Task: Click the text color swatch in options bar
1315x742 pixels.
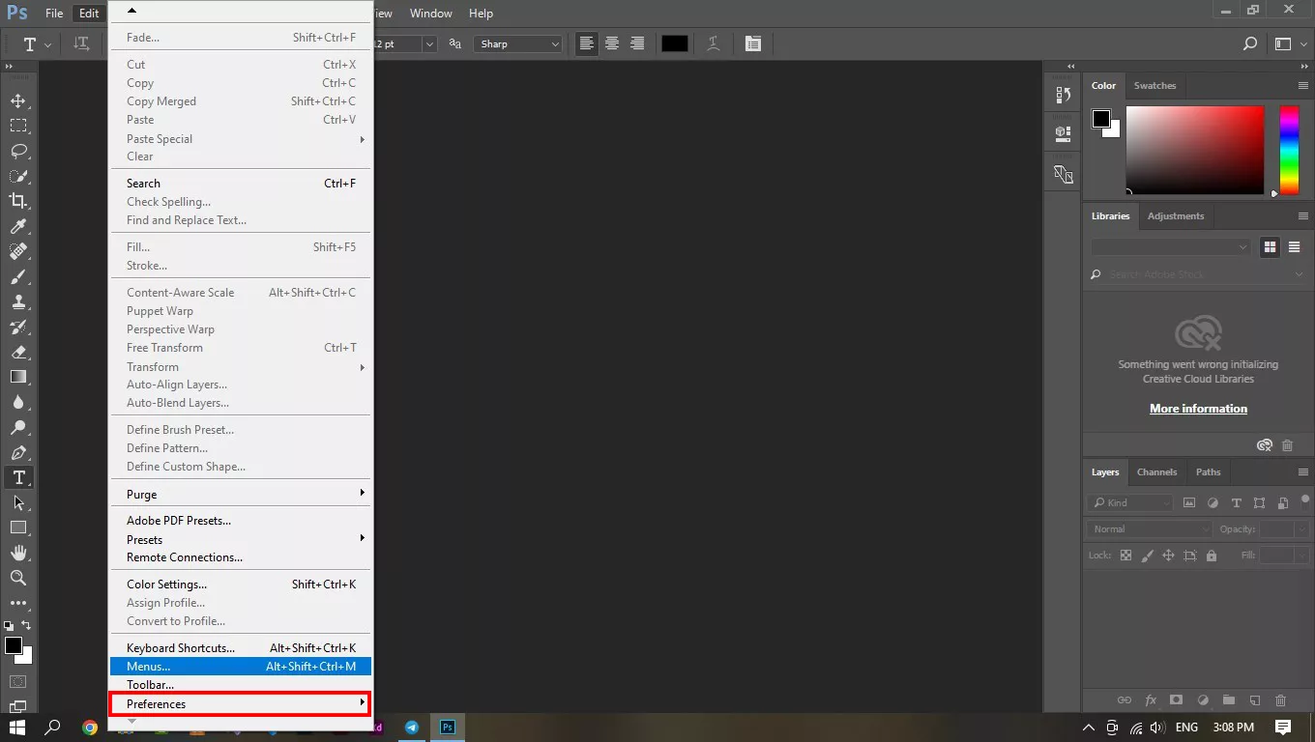Action: tap(675, 43)
